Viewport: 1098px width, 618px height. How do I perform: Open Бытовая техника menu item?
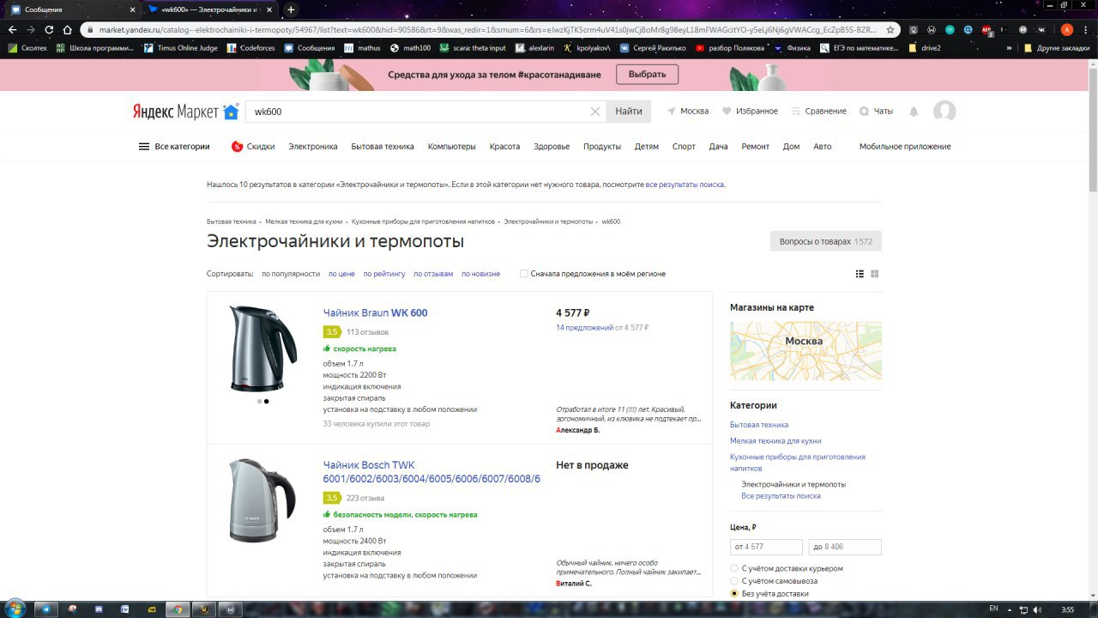383,147
